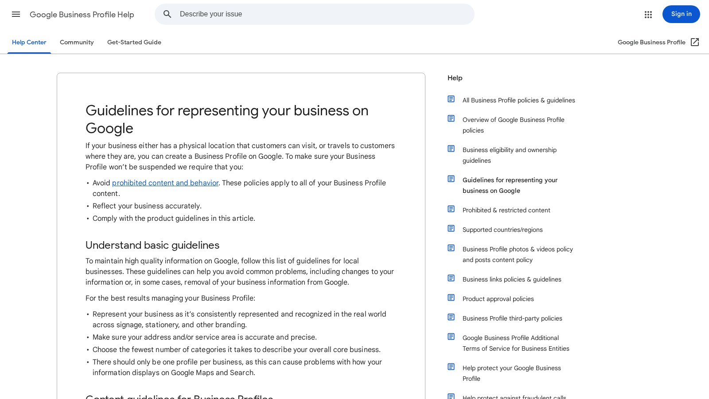The height and width of the screenshot is (399, 709).
Task: Click 'Comply with the product guidelines' bullet
Action: [174, 218]
